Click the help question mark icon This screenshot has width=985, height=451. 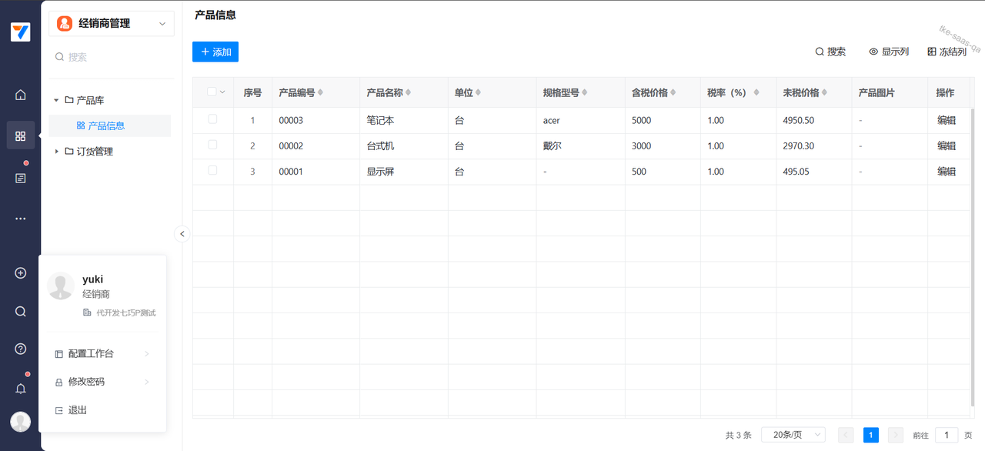[x=21, y=349]
